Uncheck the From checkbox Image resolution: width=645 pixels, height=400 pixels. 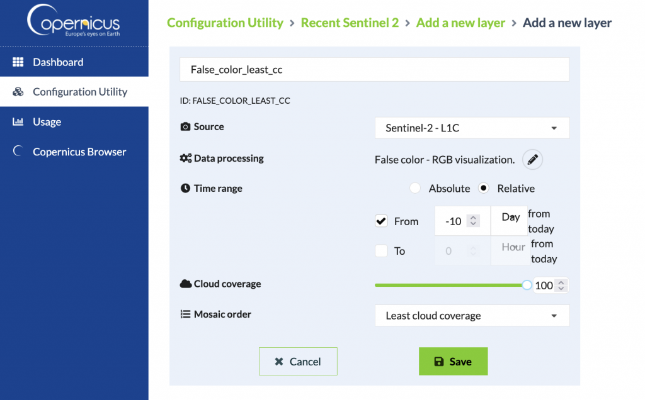coord(381,221)
